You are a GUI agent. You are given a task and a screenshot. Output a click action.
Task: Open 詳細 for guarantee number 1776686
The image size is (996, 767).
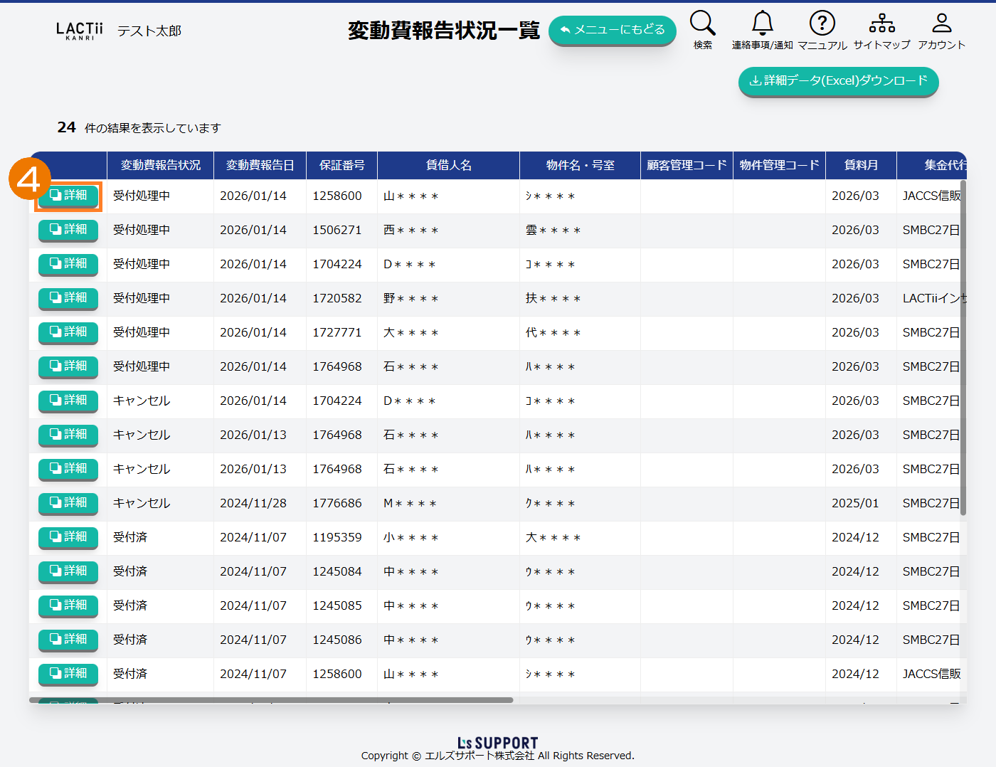coord(68,503)
